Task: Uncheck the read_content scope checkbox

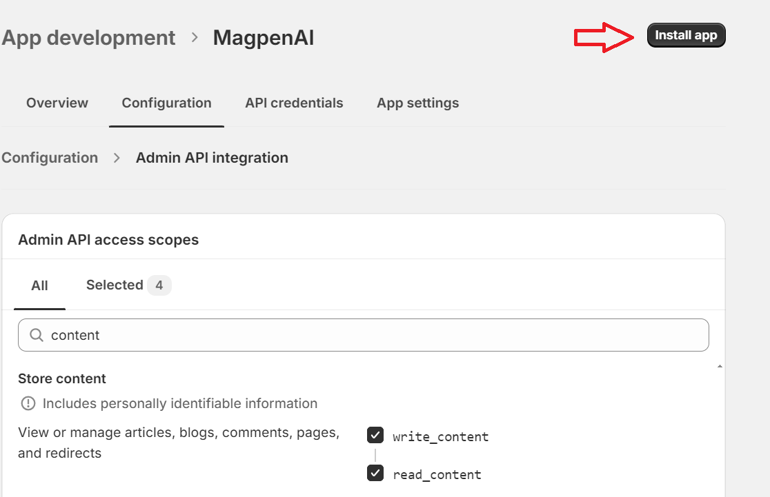Action: (x=375, y=474)
